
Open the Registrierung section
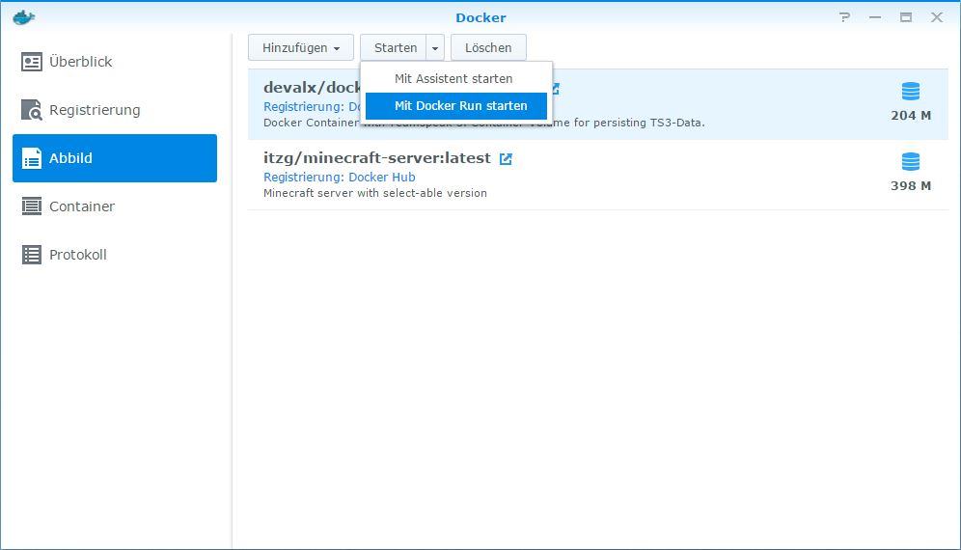pyautogui.click(x=115, y=110)
